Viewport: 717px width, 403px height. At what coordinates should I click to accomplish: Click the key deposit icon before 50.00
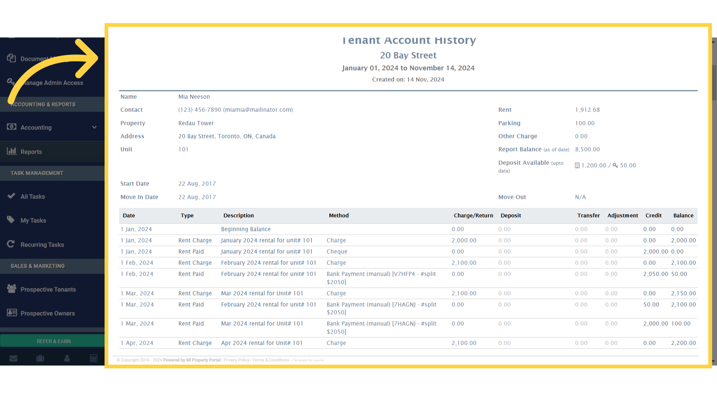coord(615,165)
